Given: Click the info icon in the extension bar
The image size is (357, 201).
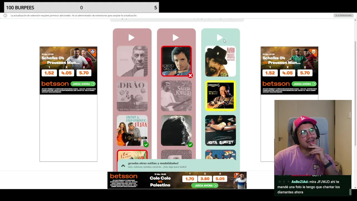Looking at the screenshot, I should pos(5,15).
